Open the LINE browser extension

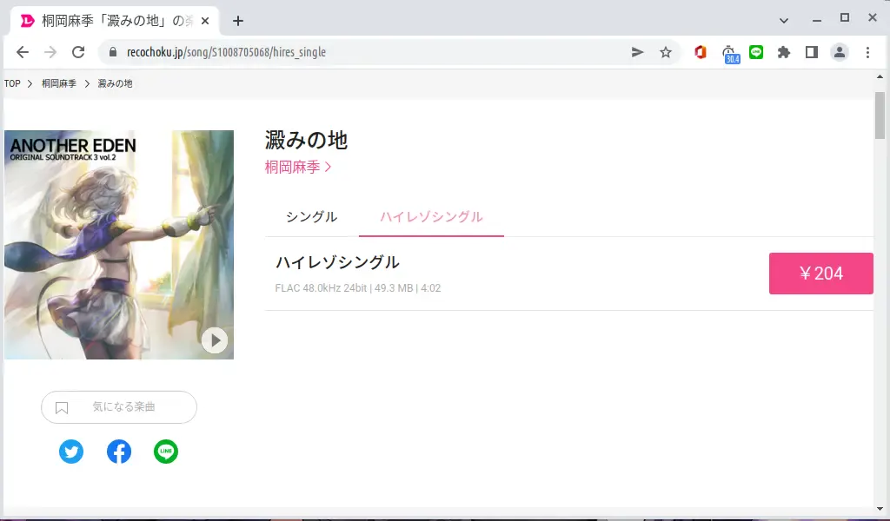pyautogui.click(x=756, y=52)
